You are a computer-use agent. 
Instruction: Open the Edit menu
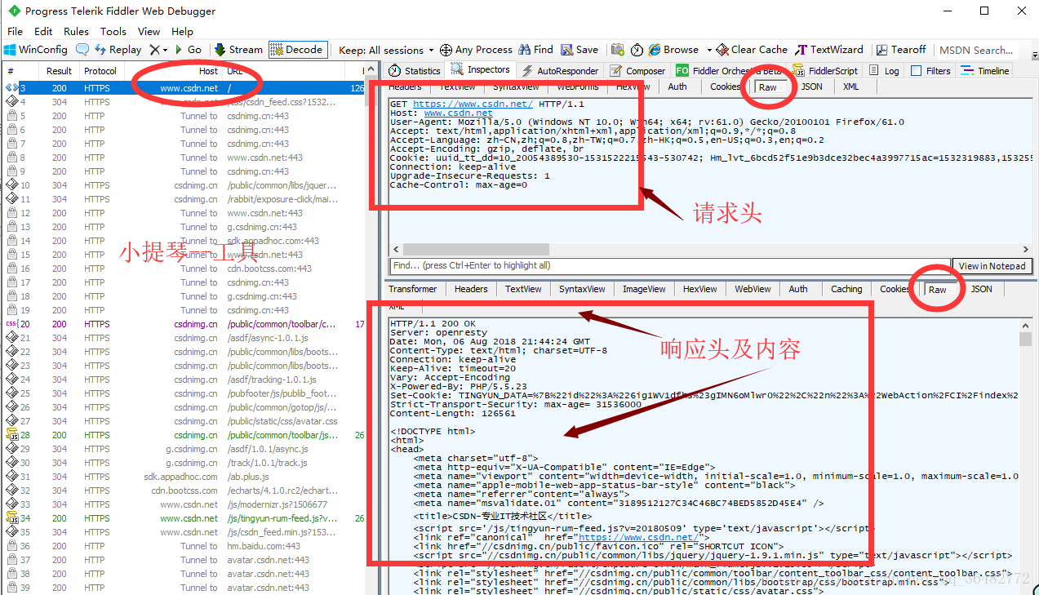[x=43, y=31]
